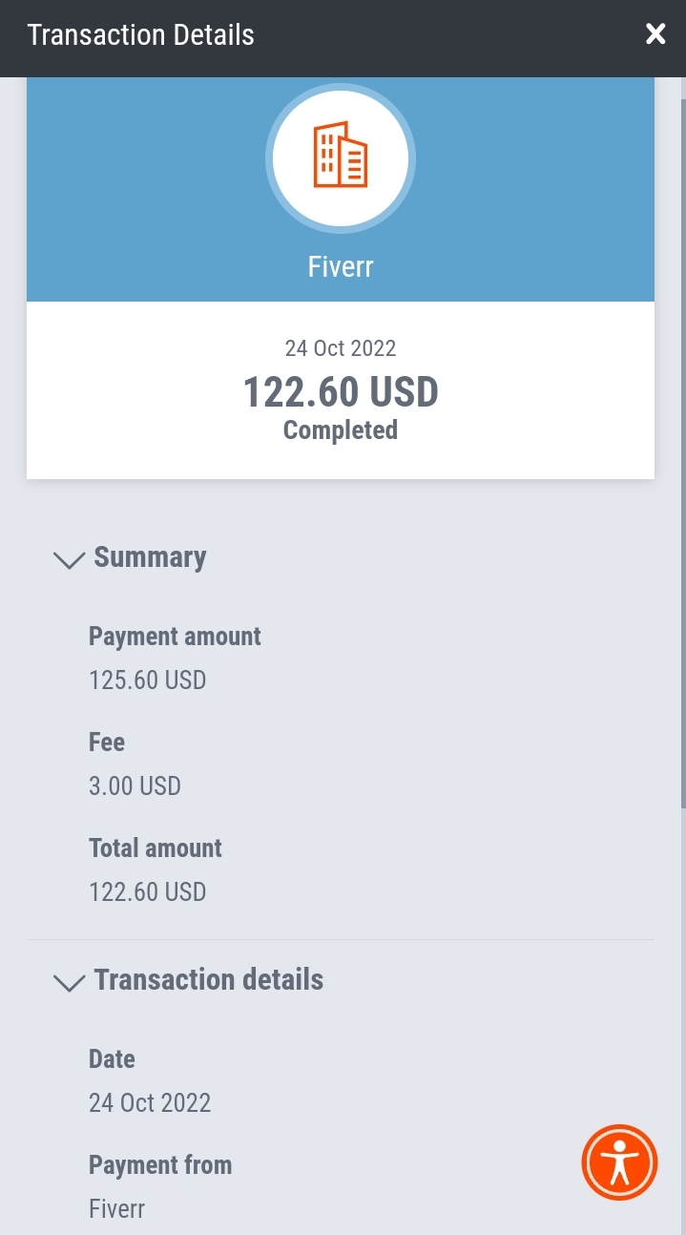Screen dimensions: 686x1235
Task: Open the accessibility widget icon
Action: tap(620, 1162)
